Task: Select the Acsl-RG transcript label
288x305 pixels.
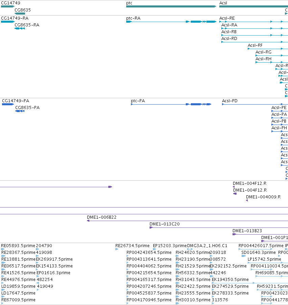Action: coord(264,52)
